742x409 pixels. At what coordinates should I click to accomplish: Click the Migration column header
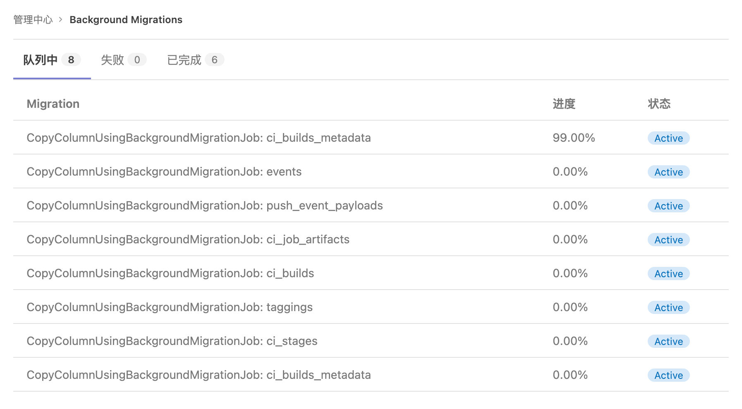coord(53,104)
